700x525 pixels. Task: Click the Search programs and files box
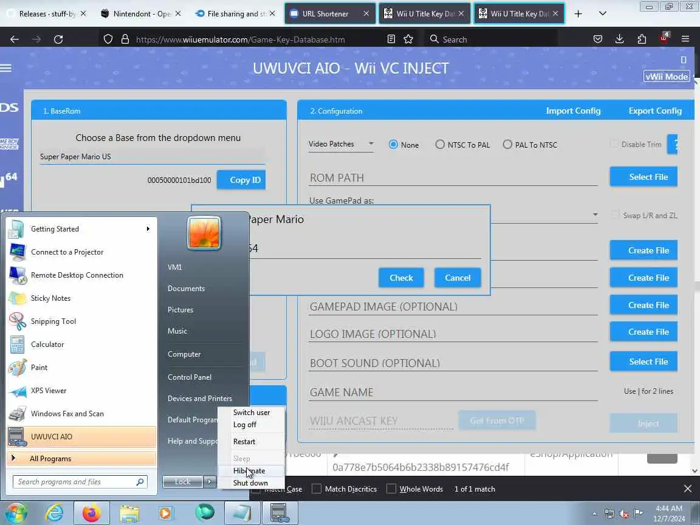[80, 482]
